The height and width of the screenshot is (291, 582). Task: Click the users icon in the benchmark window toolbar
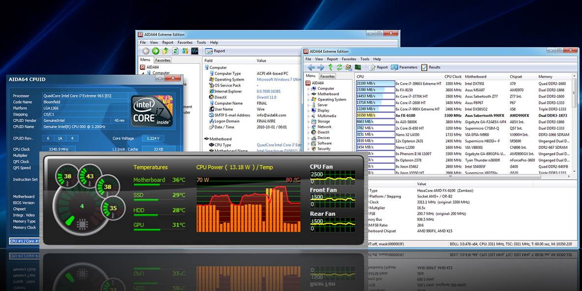tap(349, 67)
